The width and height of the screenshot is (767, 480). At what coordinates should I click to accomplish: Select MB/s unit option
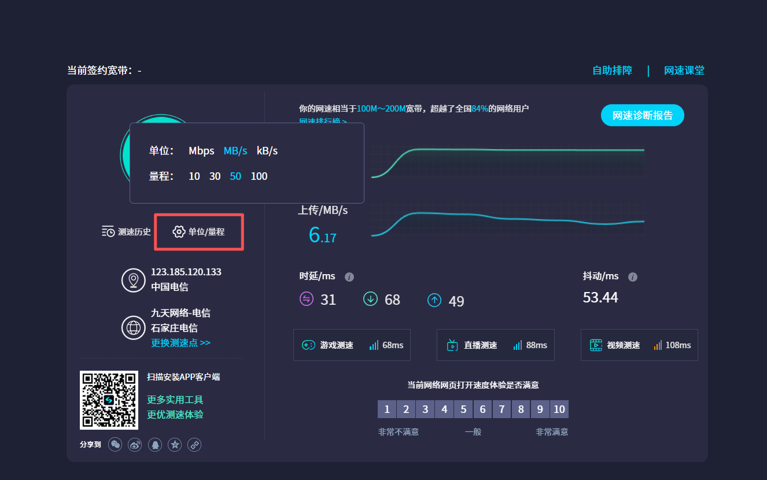[235, 151]
